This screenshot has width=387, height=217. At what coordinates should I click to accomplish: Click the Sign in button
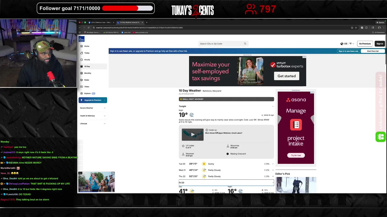point(380,44)
